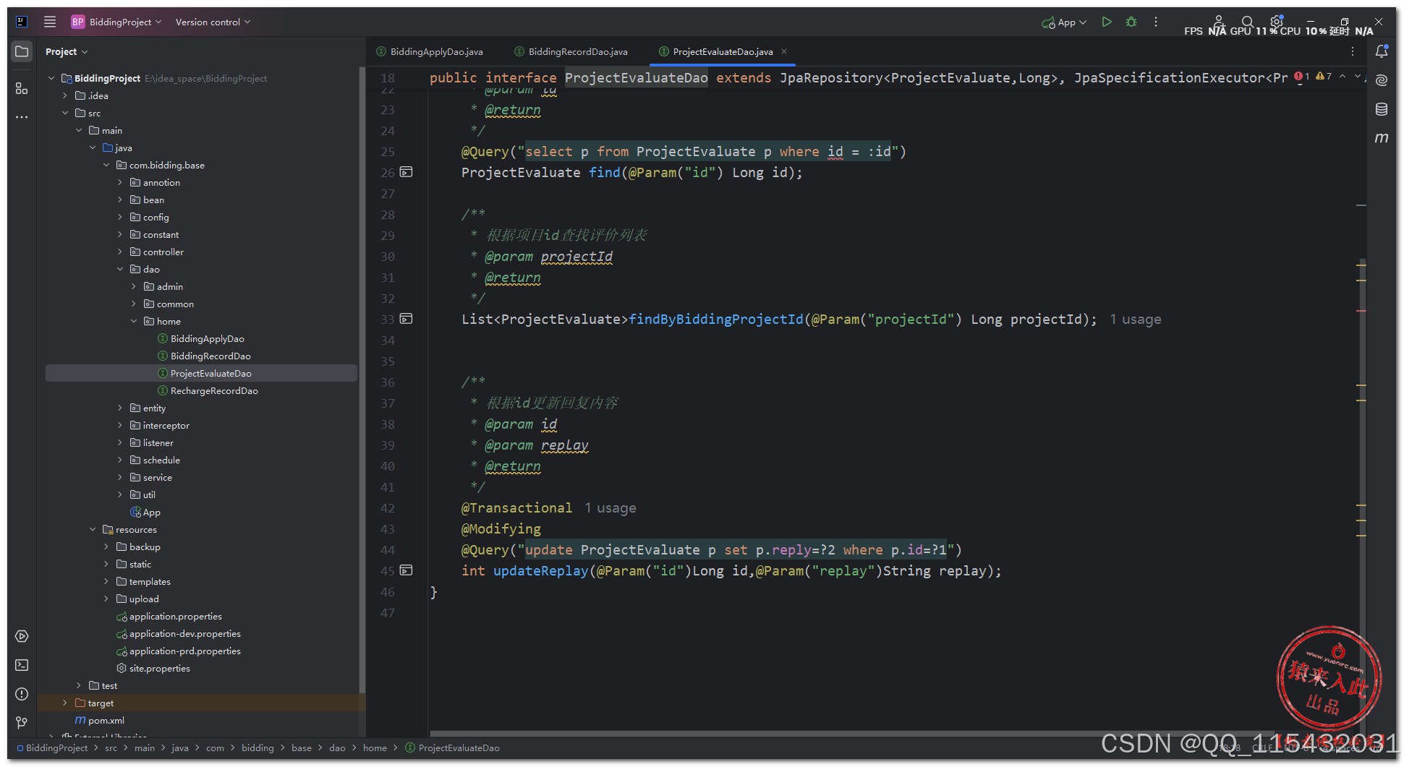Click gutter icon on line 45
Image resolution: width=1404 pixels, height=767 pixels.
click(x=407, y=570)
